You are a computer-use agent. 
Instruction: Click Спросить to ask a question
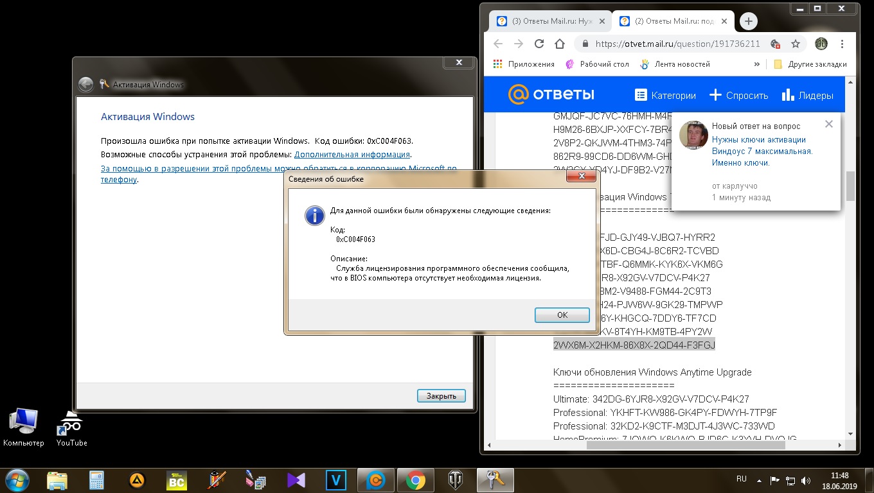tap(738, 95)
